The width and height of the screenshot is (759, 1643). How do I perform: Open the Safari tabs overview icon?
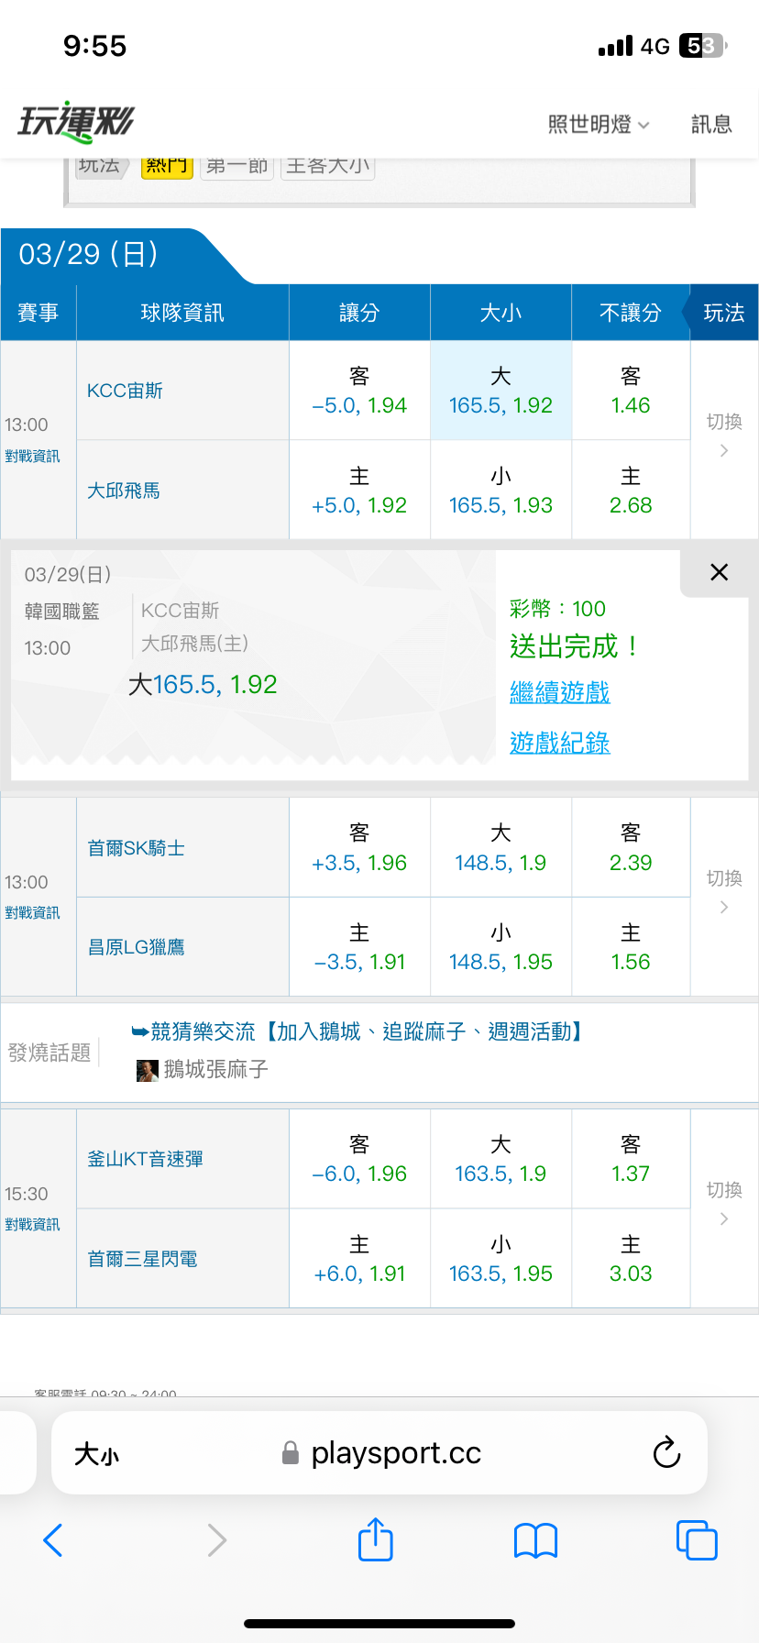[696, 1540]
